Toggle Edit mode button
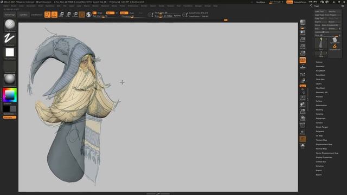The height and width of the screenshot is (195, 347). pos(48,15)
